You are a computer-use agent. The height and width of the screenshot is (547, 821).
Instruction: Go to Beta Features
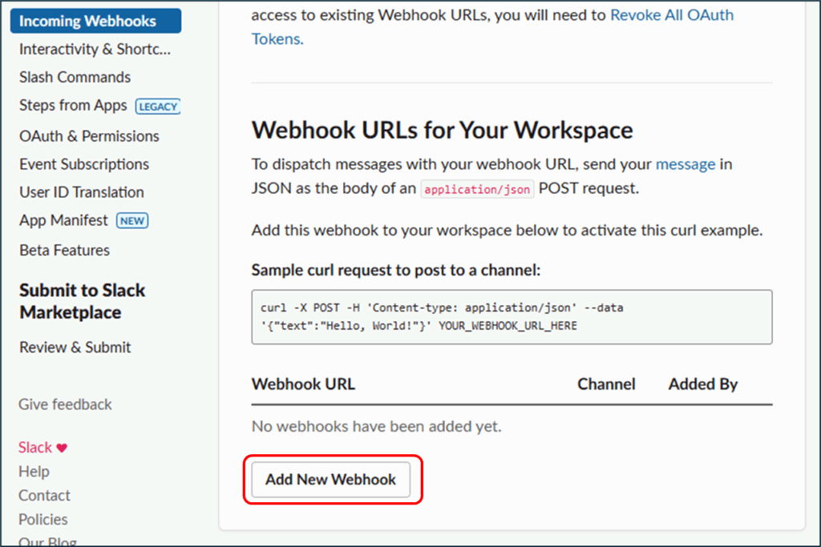click(x=64, y=250)
